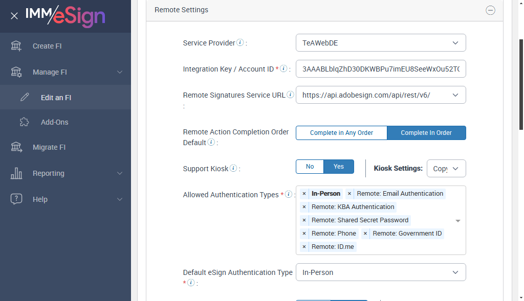Go to Migrate FI menu item
524x301 pixels.
point(49,147)
